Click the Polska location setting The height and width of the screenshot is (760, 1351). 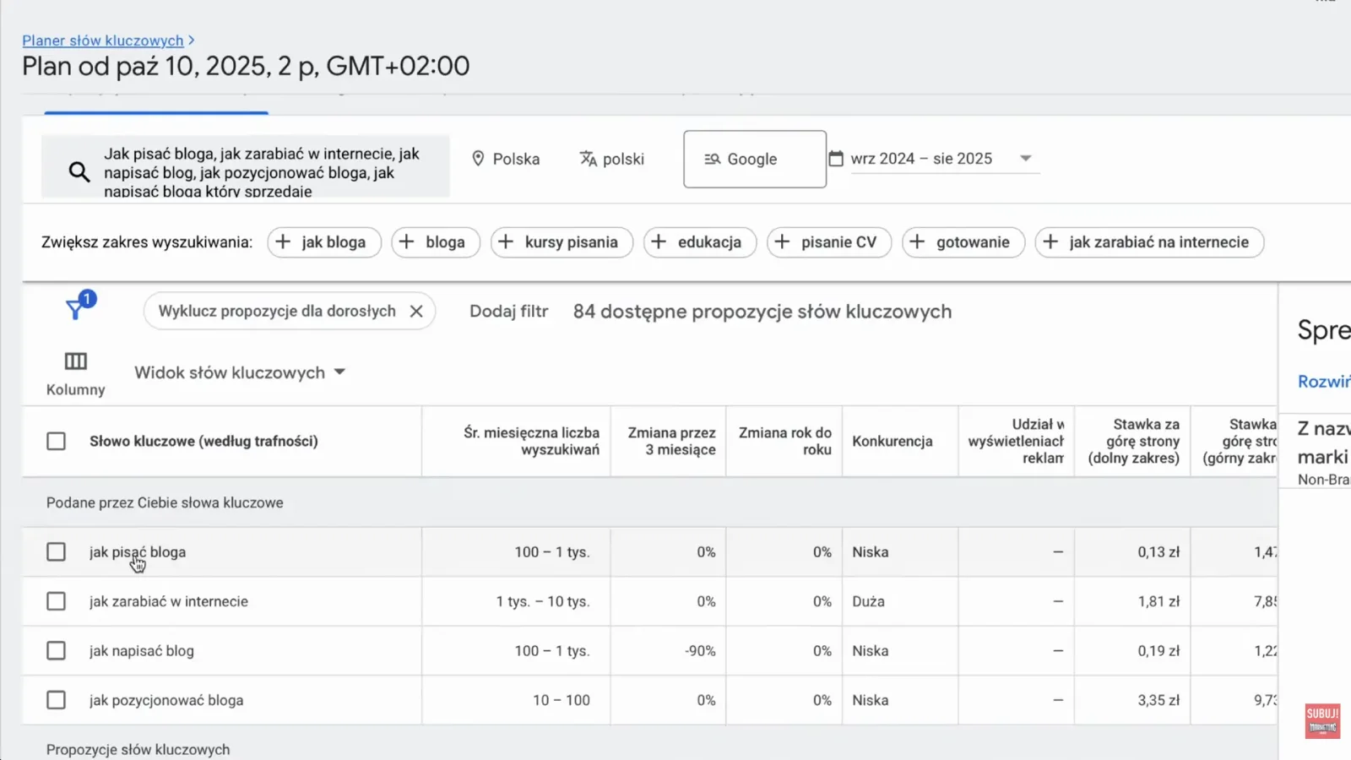click(x=506, y=159)
